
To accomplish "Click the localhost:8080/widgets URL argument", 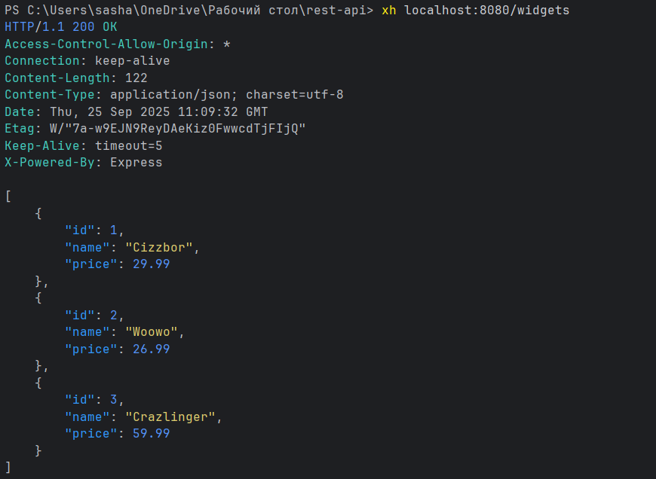I will point(487,10).
